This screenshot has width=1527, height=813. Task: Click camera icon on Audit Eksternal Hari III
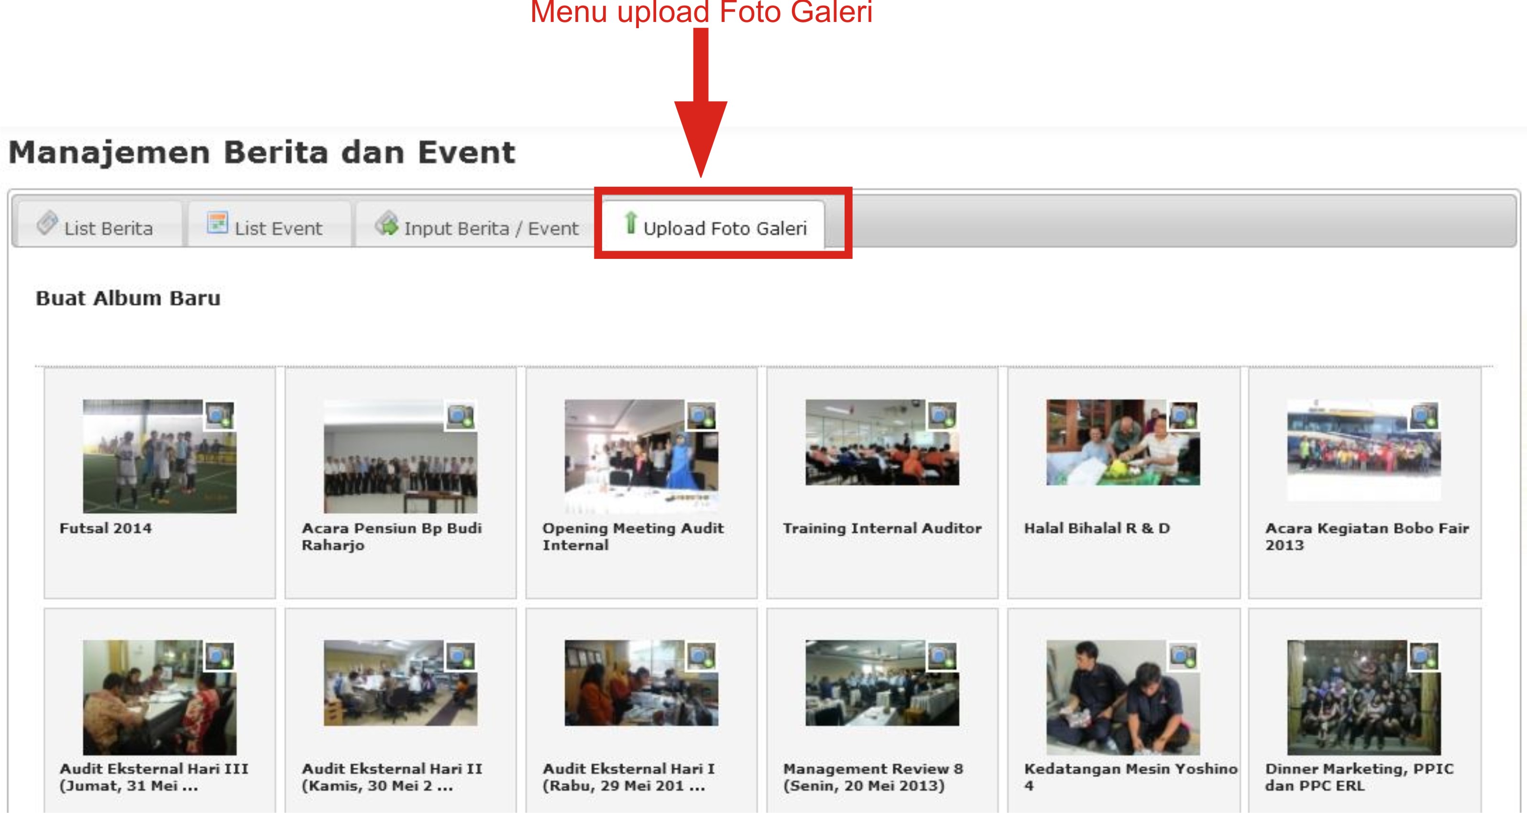click(220, 656)
